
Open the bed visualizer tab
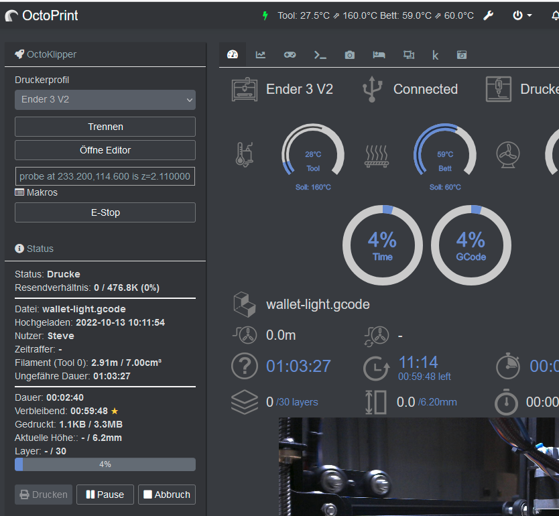tap(379, 54)
